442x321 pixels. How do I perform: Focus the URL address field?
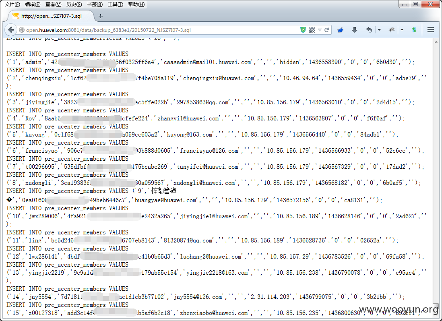161,30
